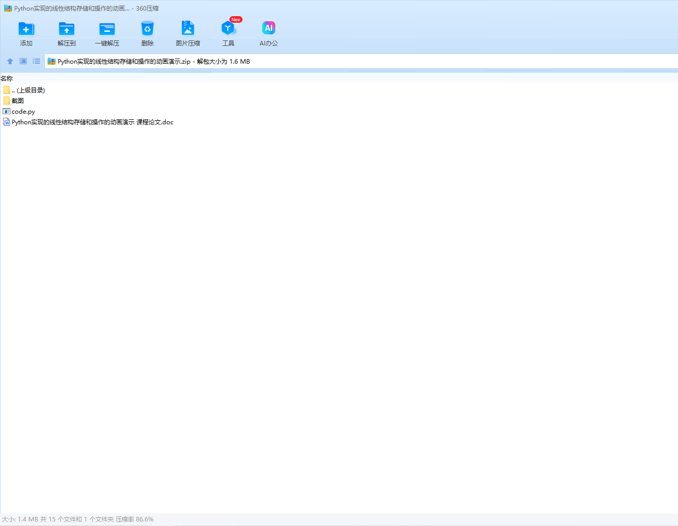678x526 pixels.
Task: Switch to the list view mode
Action: 36,61
